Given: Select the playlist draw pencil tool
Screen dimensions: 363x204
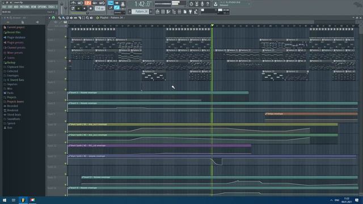Looking at the screenshot, I should pyautogui.click(x=60, y=18).
